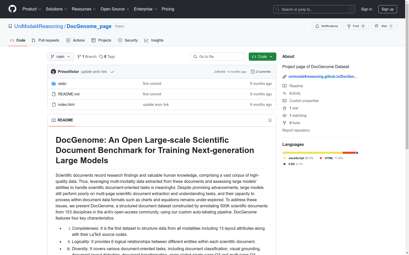Click the Go to file search field
The image size is (409, 255).
217,57
